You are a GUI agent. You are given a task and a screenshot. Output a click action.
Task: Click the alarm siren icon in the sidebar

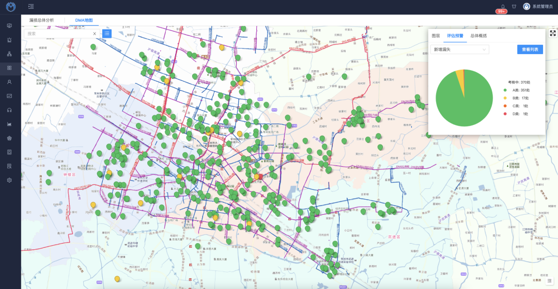(x=9, y=40)
